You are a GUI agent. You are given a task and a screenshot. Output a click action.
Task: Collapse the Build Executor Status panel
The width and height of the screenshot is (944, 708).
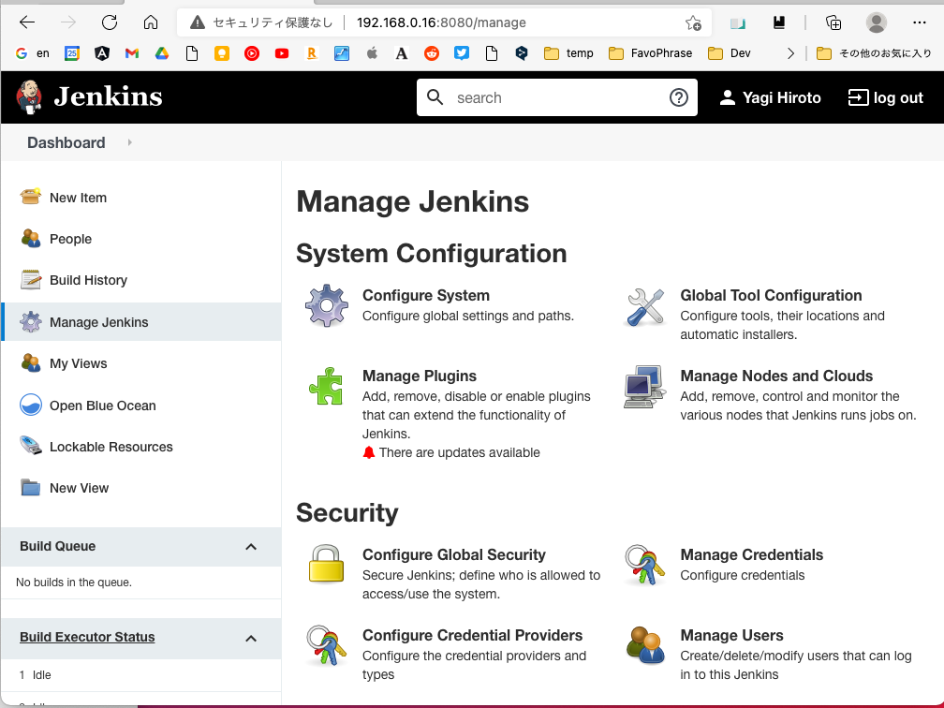click(251, 638)
